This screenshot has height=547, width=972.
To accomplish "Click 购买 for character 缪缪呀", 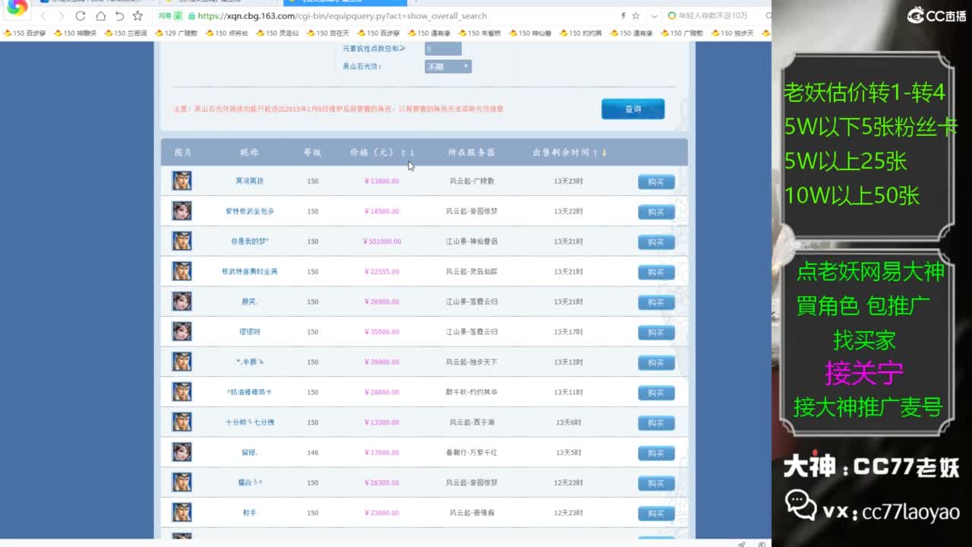I will coord(656,332).
